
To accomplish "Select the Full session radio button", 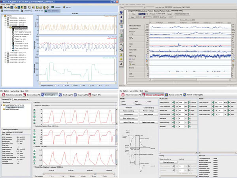I will coord(34,176).
